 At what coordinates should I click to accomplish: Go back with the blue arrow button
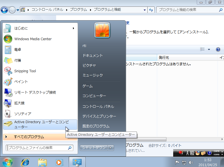tap(4, 10)
